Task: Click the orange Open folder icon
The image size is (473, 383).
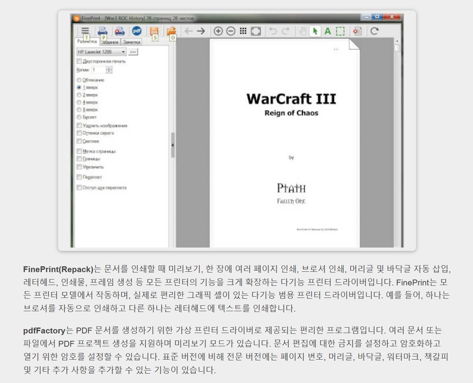Action: point(171,31)
